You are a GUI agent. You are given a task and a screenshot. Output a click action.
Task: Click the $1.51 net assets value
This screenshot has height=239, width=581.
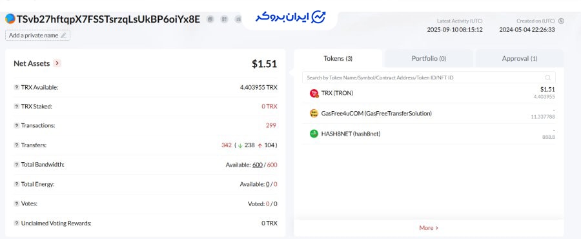tap(264, 64)
